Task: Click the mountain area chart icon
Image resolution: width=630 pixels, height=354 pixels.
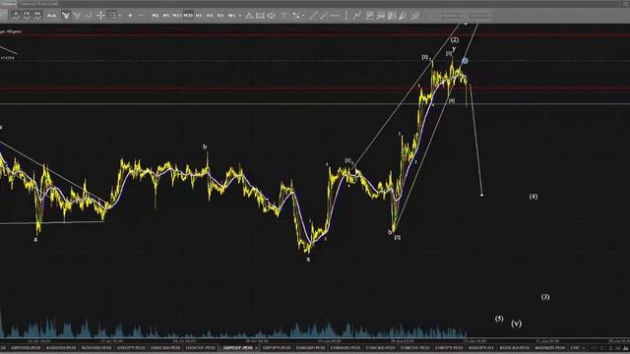Action: (x=51, y=16)
